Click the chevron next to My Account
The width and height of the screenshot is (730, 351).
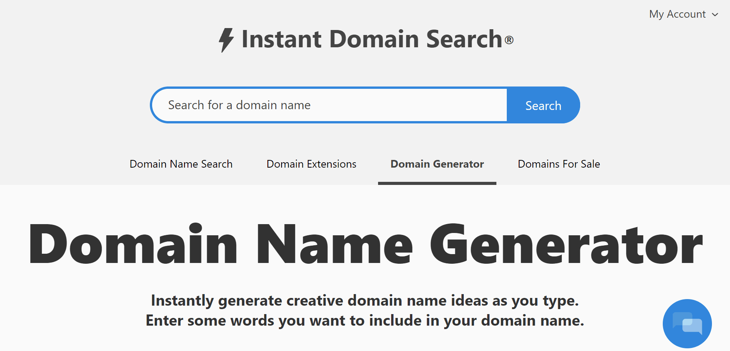(x=715, y=14)
